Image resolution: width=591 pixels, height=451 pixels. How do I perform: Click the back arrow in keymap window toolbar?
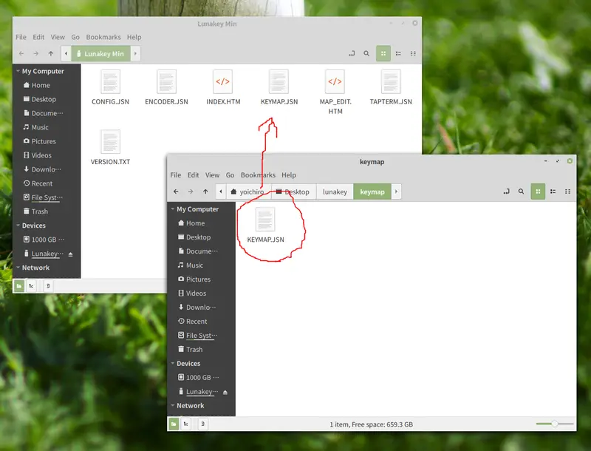coord(176,191)
